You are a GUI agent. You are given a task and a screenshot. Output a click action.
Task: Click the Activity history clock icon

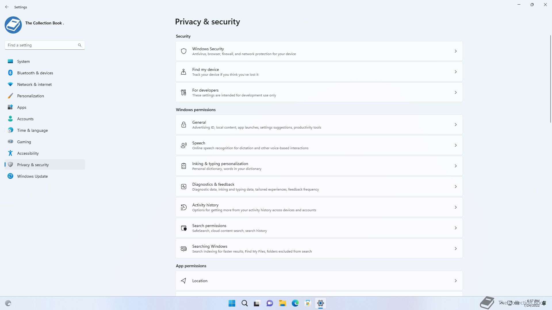184,207
